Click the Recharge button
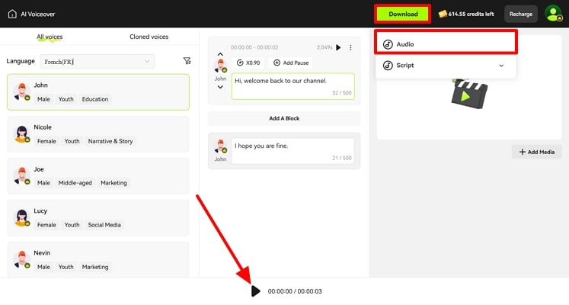 click(x=521, y=14)
